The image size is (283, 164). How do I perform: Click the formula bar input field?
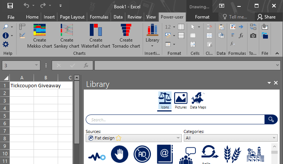[x=185, y=65]
